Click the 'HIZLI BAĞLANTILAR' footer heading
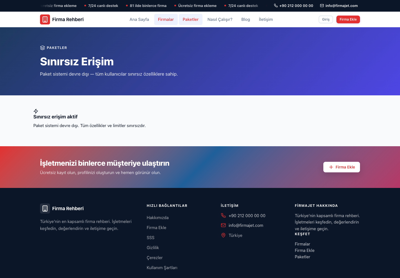Viewport: 400px width, 278px height. [167, 206]
